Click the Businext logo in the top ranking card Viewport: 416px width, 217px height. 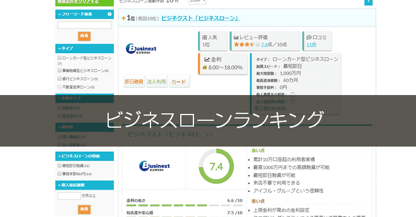coord(141,49)
